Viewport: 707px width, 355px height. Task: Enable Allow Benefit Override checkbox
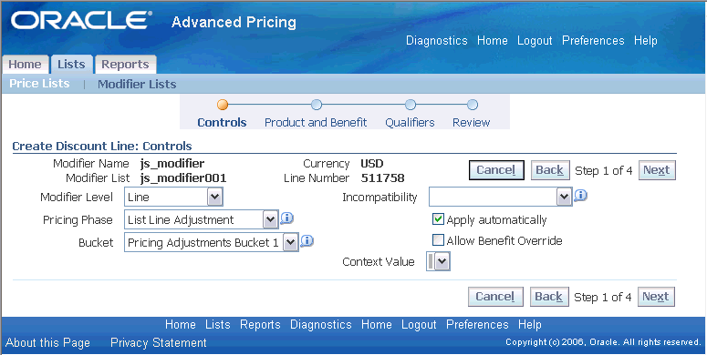pyautogui.click(x=438, y=239)
